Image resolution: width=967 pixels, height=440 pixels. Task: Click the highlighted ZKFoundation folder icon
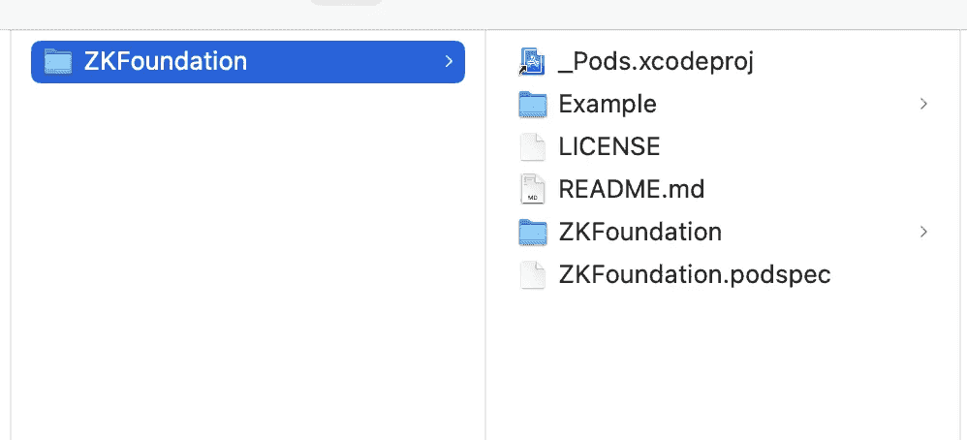58,62
